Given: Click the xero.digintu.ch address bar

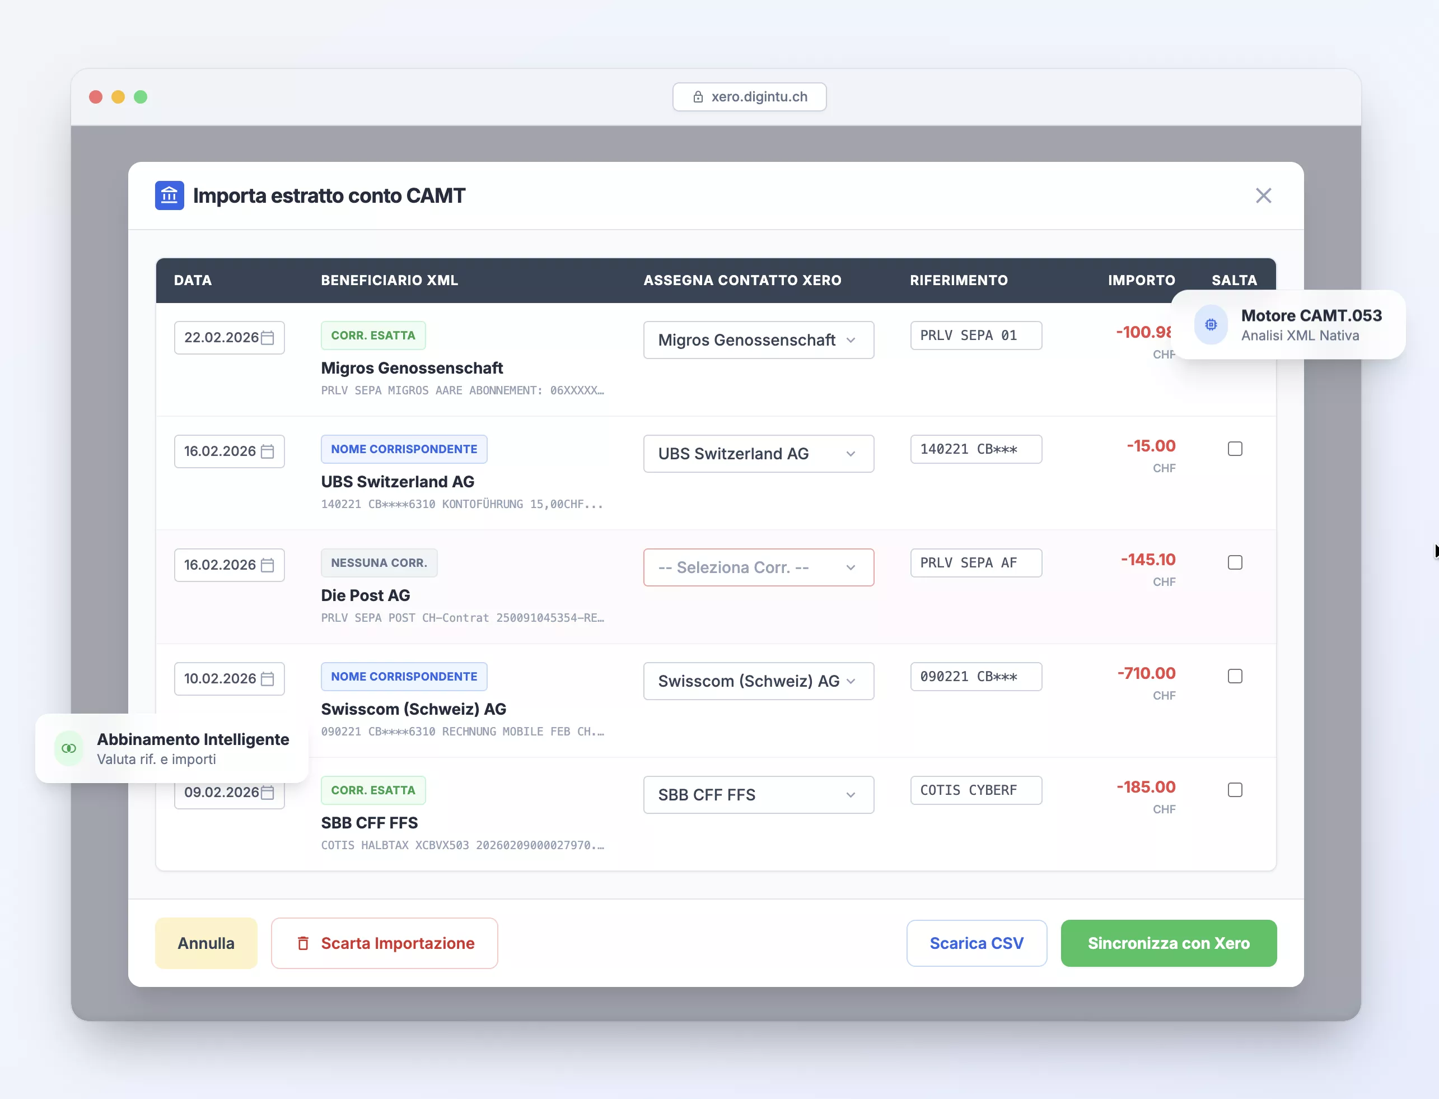Looking at the screenshot, I should tap(749, 97).
